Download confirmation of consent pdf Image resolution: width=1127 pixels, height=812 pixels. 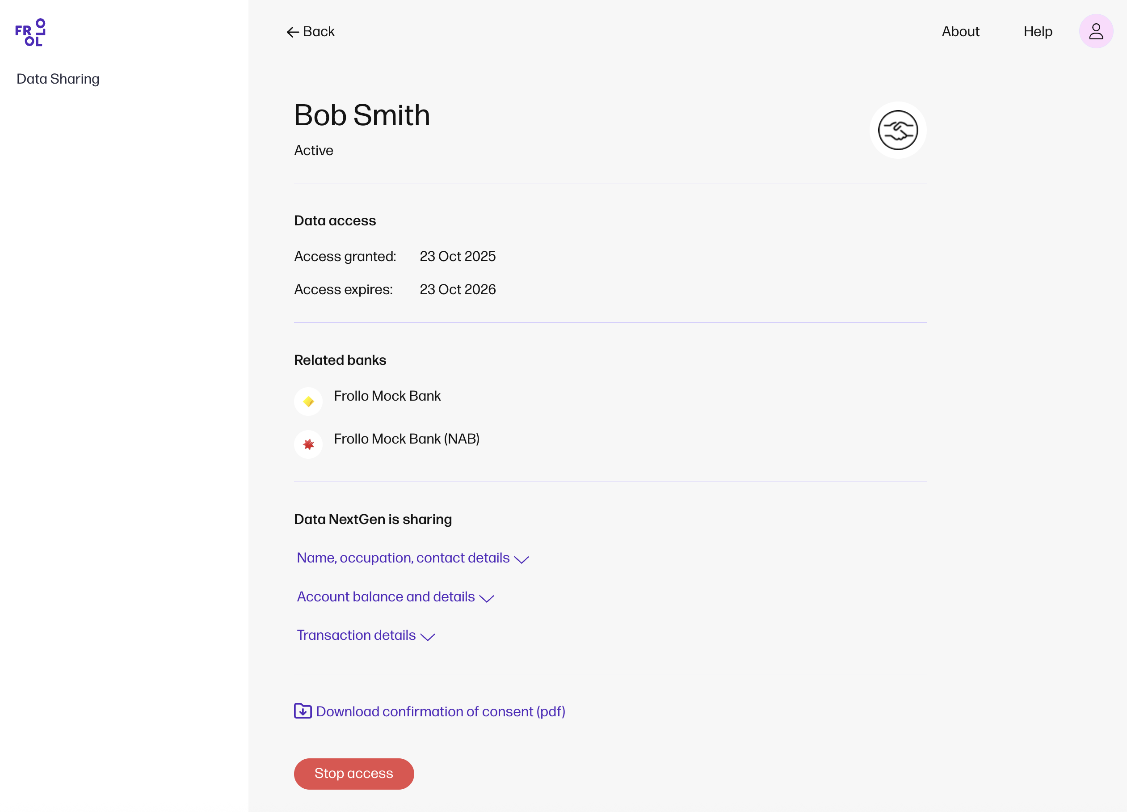pos(440,711)
